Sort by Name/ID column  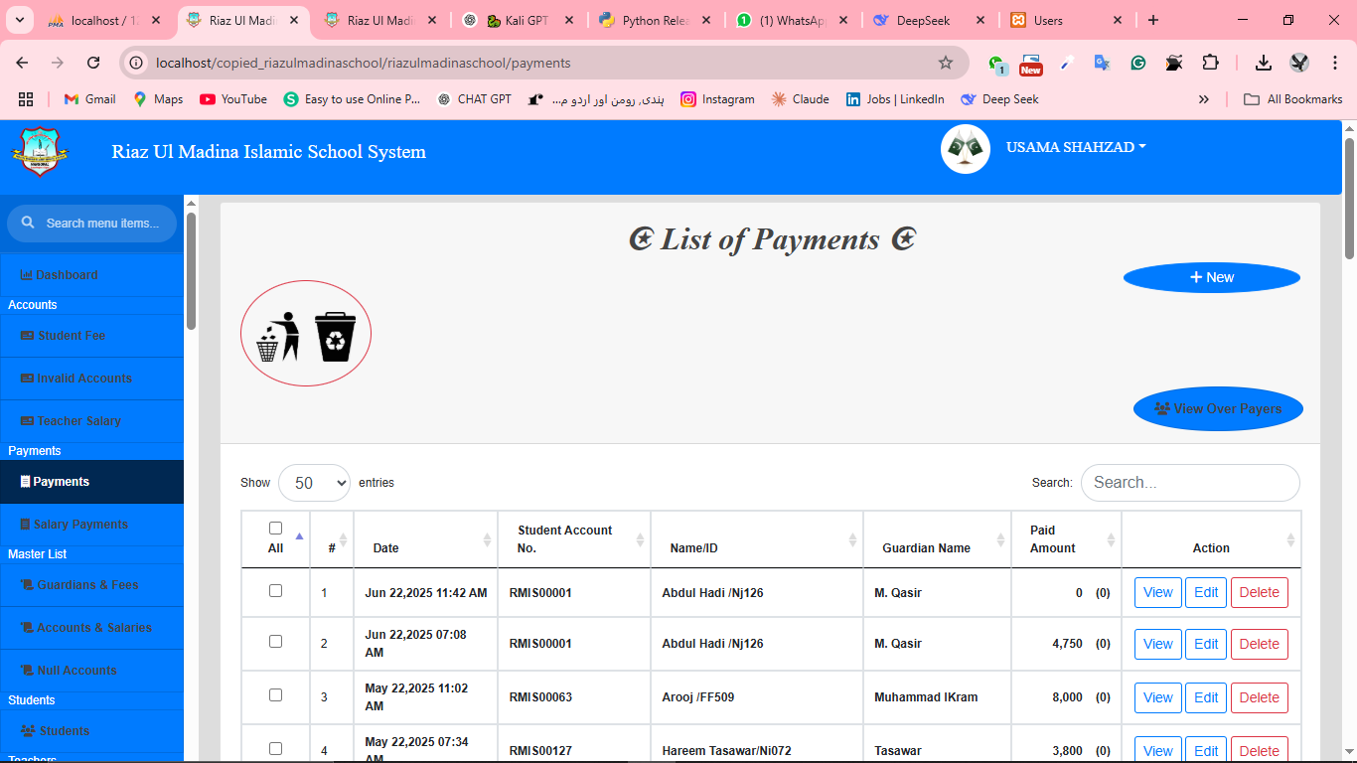coord(757,539)
